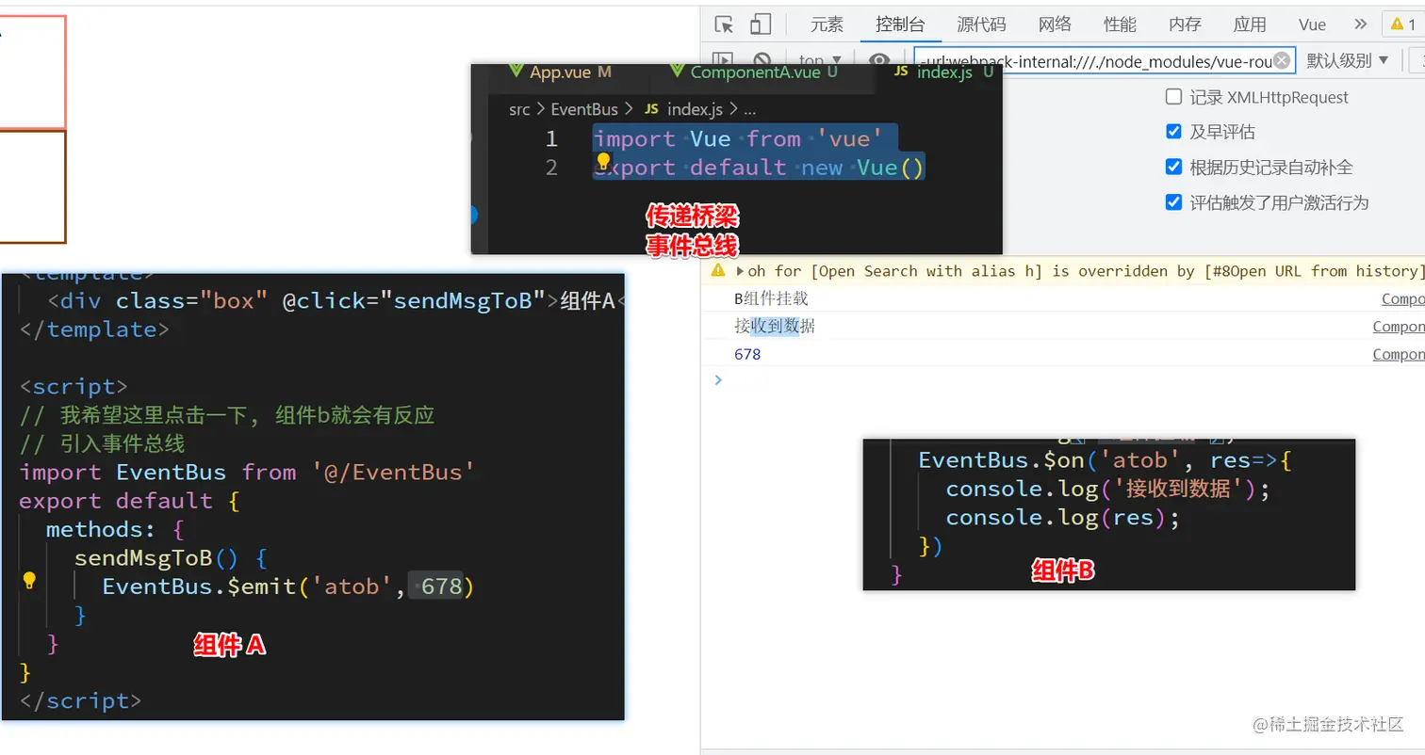The image size is (1425, 755).
Task: Click the "EventBus.$on('atob', res=>{" line
Action: pyautogui.click(x=1105, y=461)
